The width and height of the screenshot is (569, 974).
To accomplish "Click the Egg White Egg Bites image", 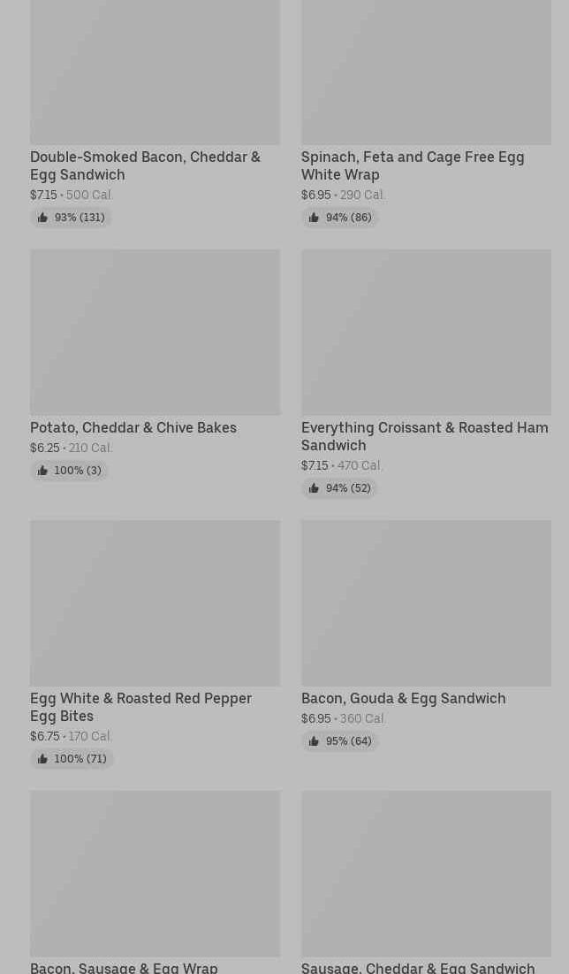I will pos(155,603).
